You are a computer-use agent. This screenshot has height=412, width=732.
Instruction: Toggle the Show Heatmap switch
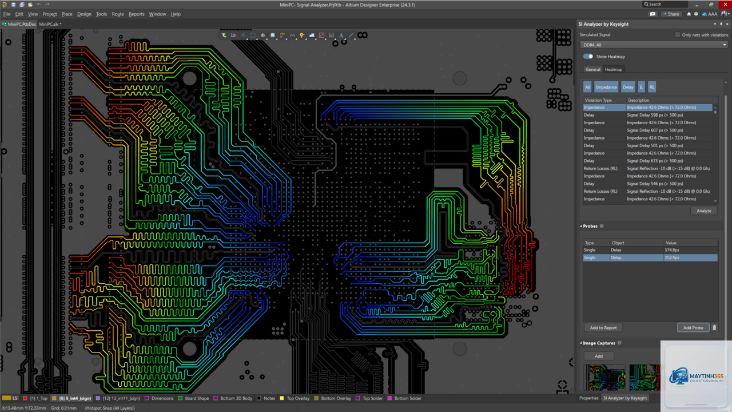pos(588,57)
